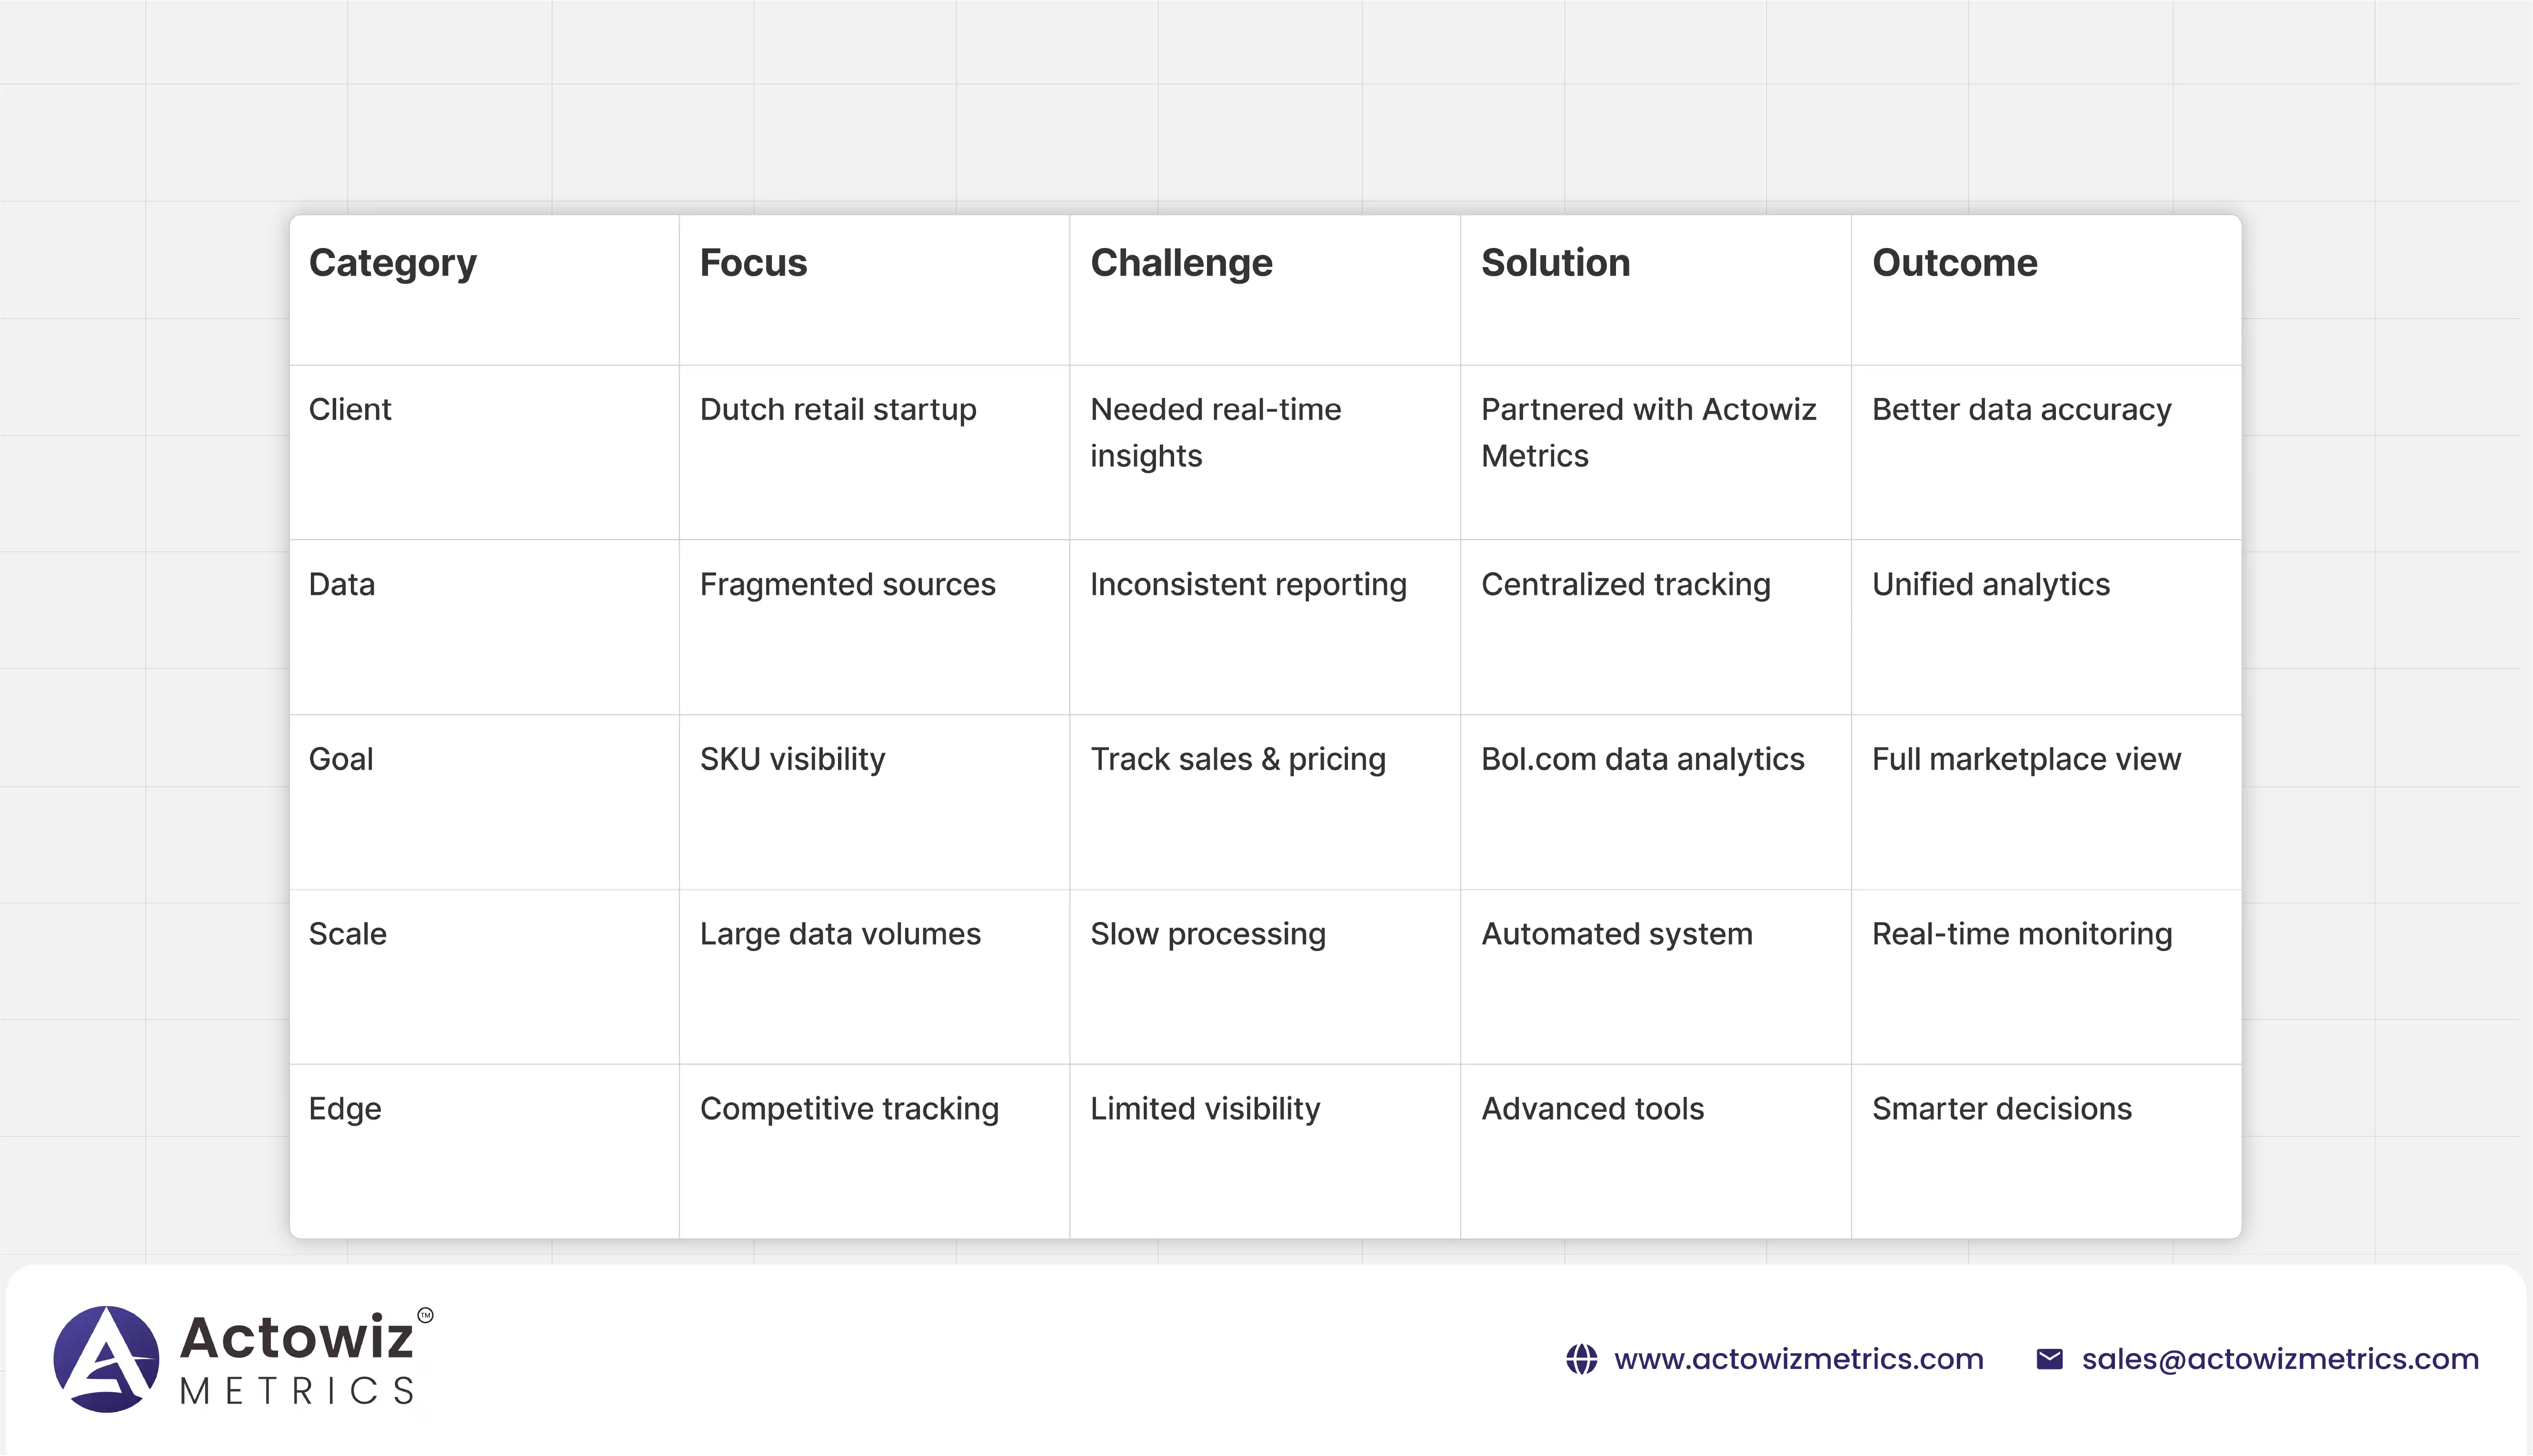The height and width of the screenshot is (1456, 2533).
Task: Click the Smarter decisions cell
Action: click(x=2001, y=1109)
